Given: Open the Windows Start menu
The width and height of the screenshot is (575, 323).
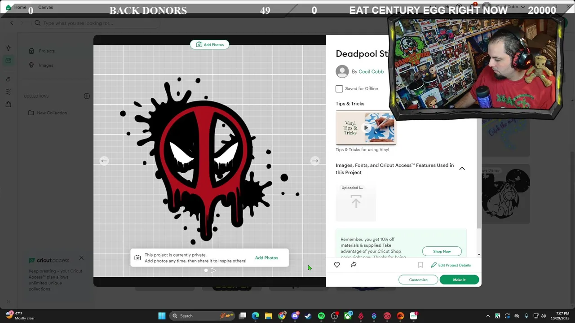Looking at the screenshot, I should tap(162, 316).
